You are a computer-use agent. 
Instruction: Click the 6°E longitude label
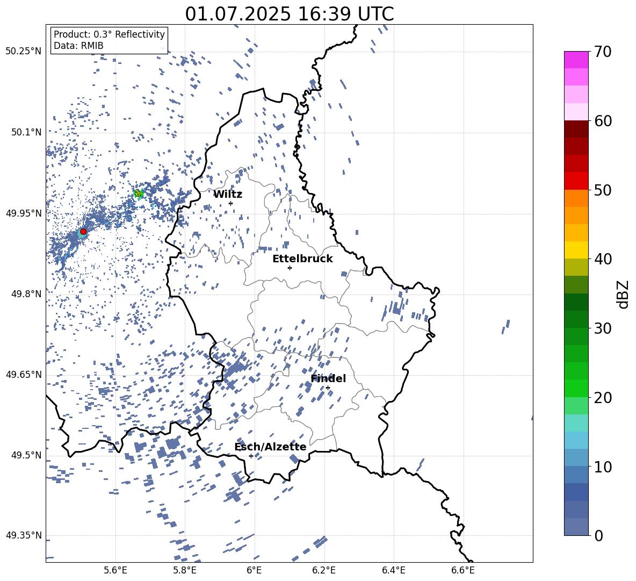point(254,570)
